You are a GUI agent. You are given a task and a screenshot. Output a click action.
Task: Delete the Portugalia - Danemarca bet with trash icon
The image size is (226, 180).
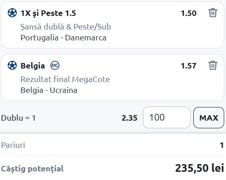point(213,13)
